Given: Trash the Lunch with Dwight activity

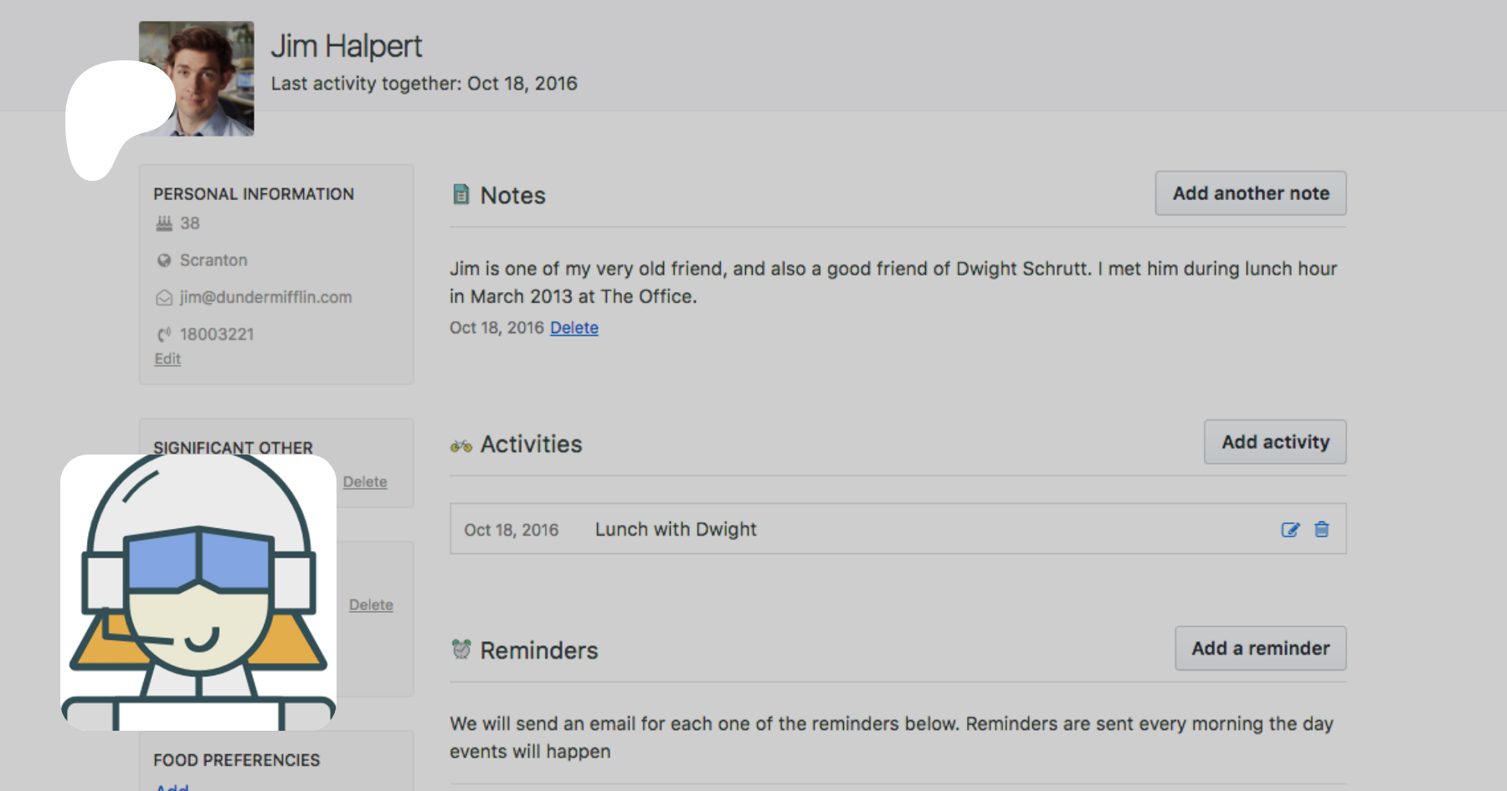Looking at the screenshot, I should click(1321, 529).
